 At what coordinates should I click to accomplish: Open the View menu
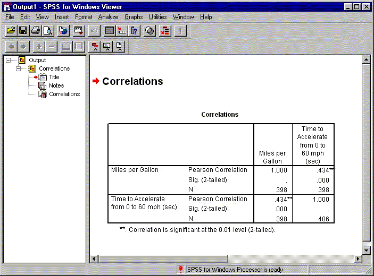[42, 17]
